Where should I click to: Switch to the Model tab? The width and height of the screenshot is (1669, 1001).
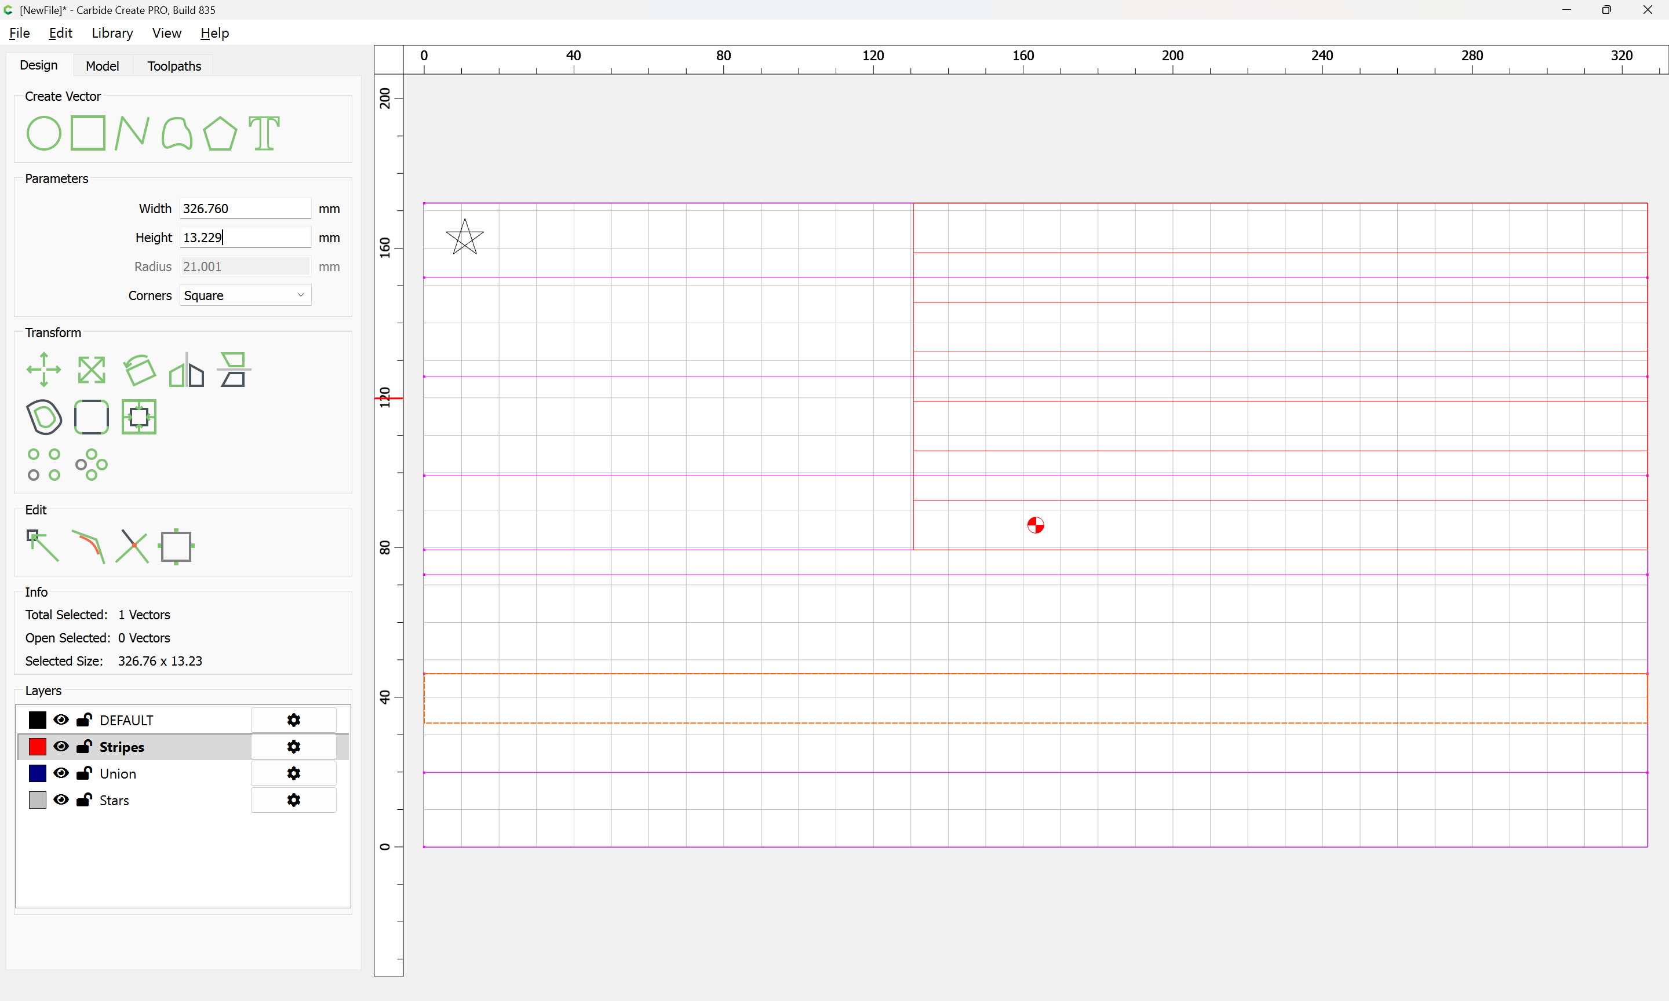coord(102,66)
